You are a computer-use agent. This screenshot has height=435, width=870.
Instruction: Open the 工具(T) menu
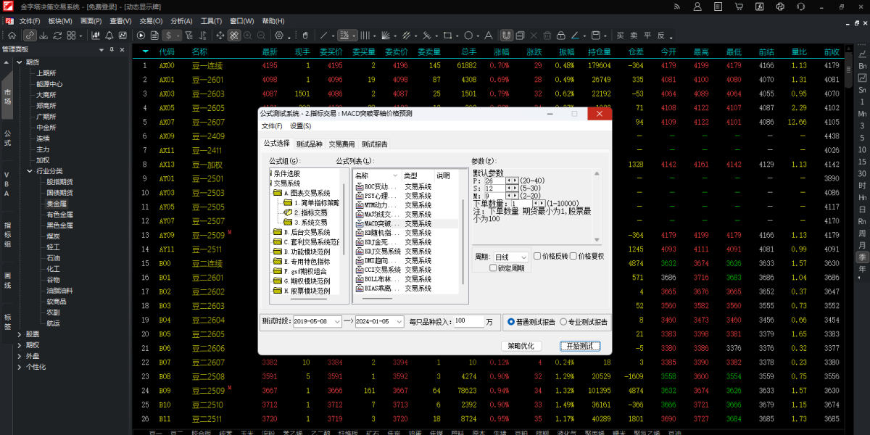(x=210, y=20)
